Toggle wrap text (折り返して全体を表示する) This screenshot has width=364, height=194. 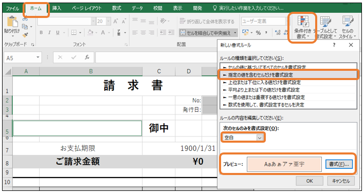tap(207, 22)
